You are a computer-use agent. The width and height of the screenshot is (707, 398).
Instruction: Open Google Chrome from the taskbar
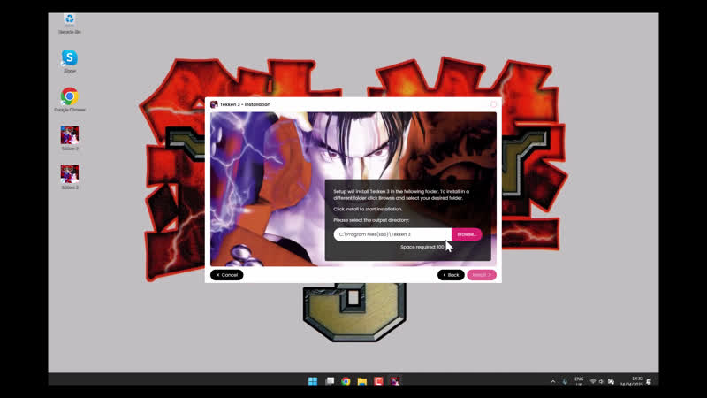point(346,381)
